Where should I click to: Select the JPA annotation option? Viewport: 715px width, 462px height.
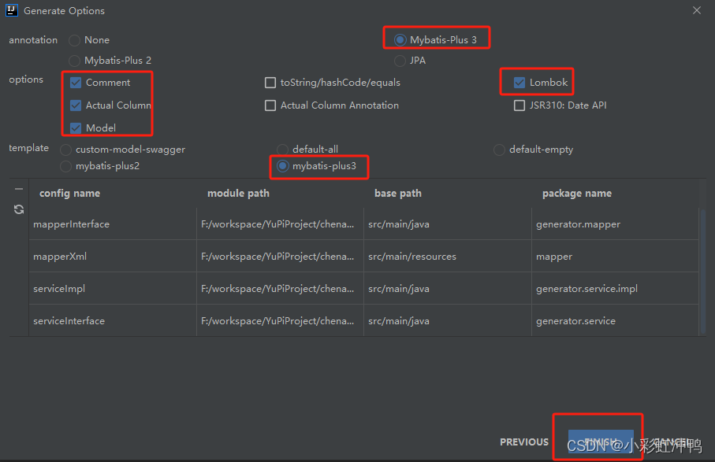[400, 60]
